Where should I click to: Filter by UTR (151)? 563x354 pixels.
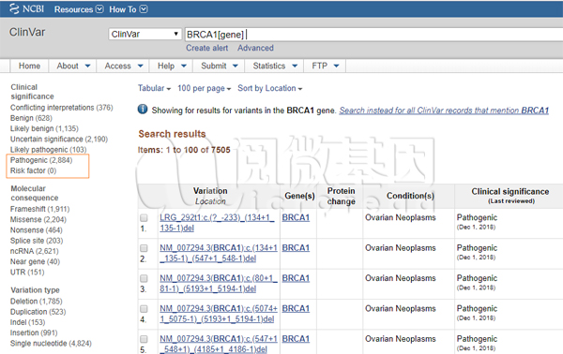pos(27,272)
